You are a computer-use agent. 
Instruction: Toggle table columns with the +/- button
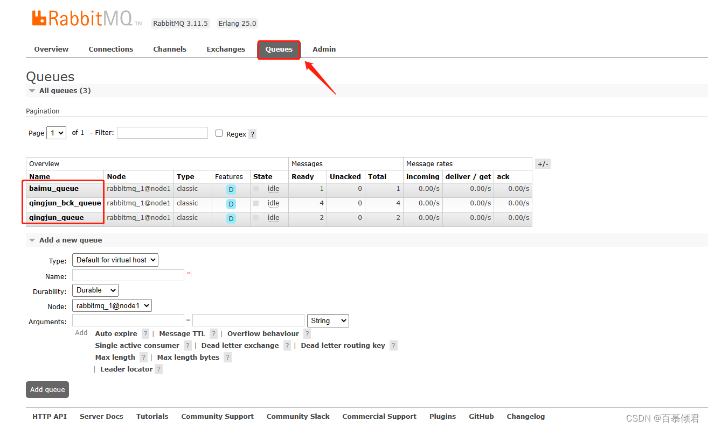point(543,164)
